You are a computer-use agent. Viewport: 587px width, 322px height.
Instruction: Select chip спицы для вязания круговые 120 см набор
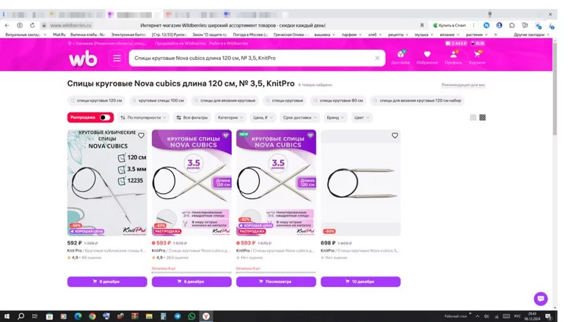pyautogui.click(x=418, y=100)
